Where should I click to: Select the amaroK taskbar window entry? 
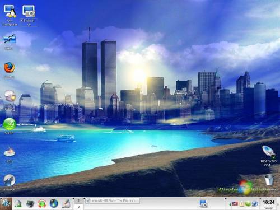point(113,200)
